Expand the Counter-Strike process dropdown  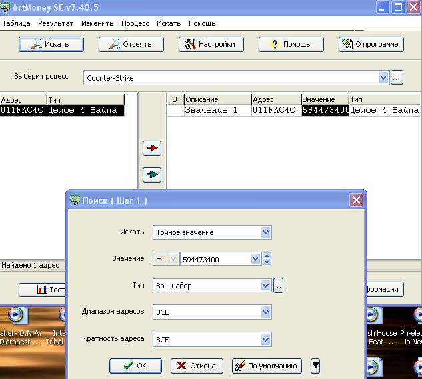(384, 78)
